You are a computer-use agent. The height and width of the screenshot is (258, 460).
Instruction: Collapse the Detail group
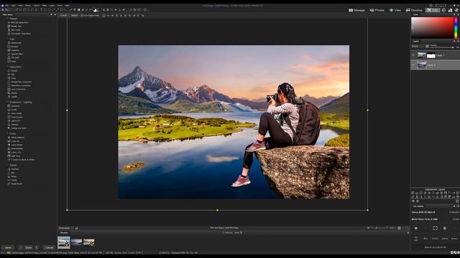coord(8,166)
